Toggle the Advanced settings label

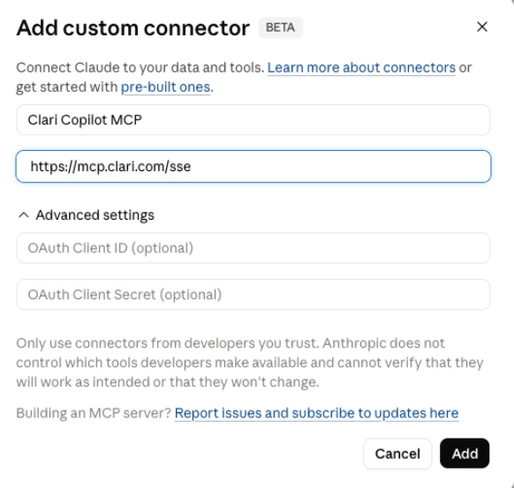(94, 215)
